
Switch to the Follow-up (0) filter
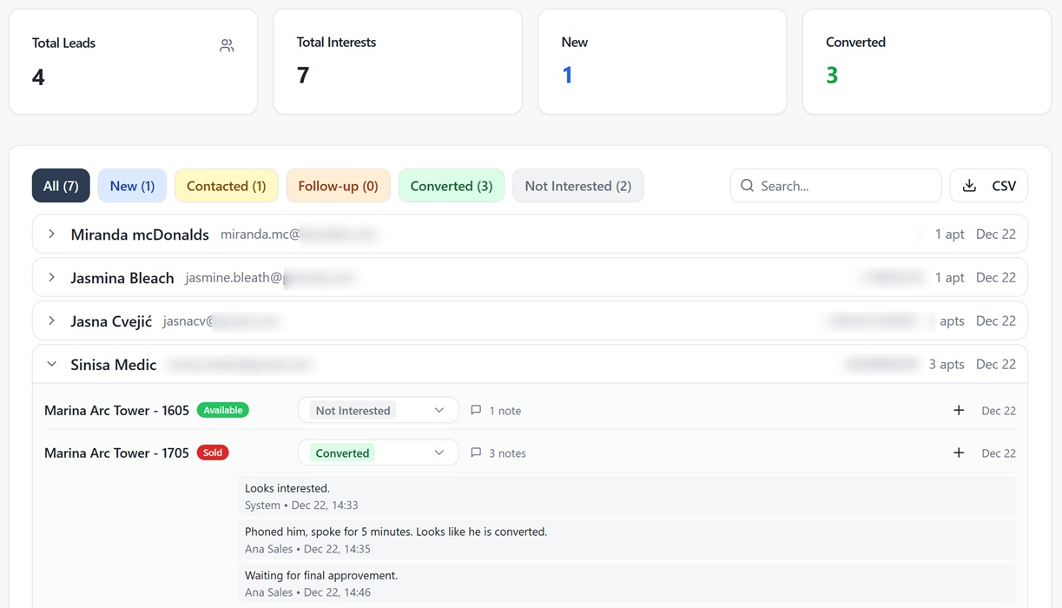point(338,186)
